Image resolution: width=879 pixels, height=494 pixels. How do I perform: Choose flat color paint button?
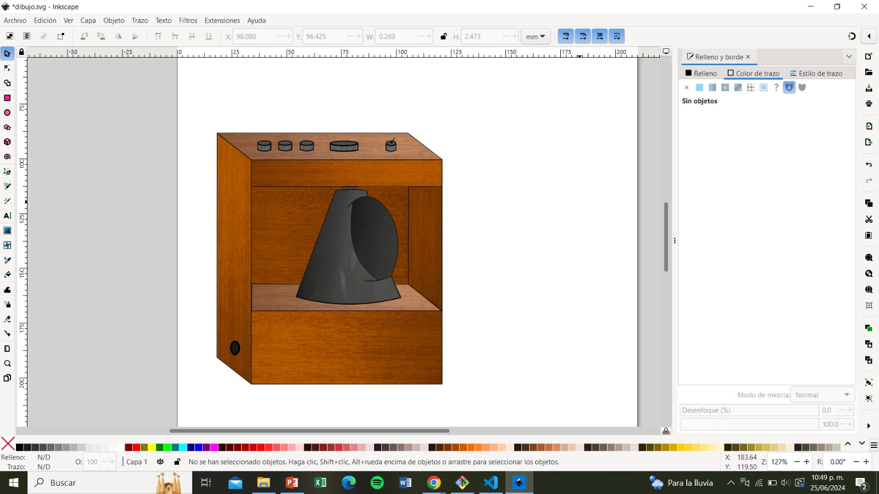pyautogui.click(x=699, y=87)
